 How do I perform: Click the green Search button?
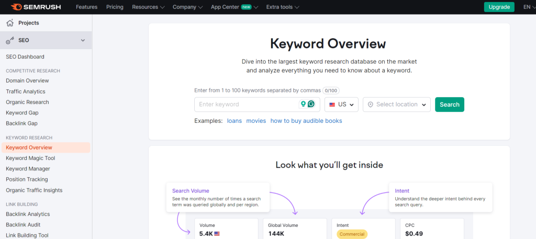[450, 105]
